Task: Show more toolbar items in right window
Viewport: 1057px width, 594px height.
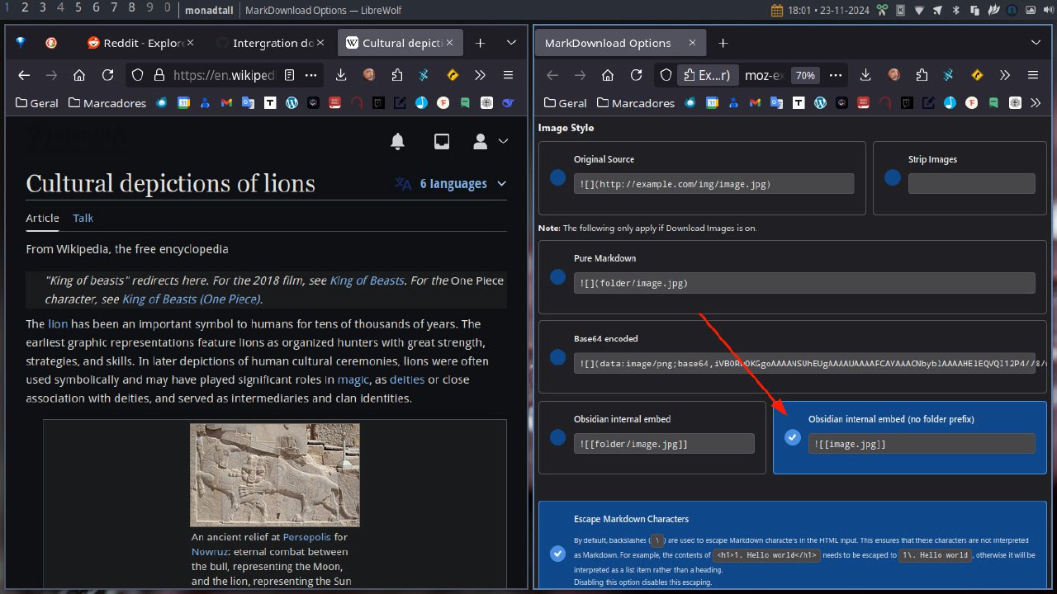Action: pos(1005,75)
